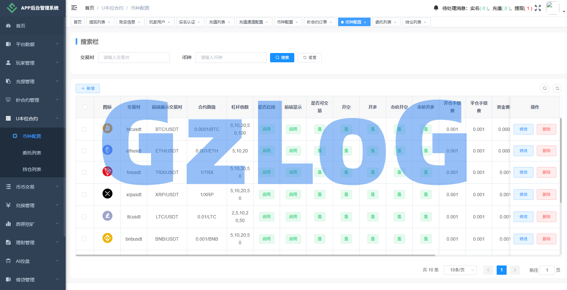567x290 pixels.
Task: Collapse sidebar with hamburger menu icon
Action: [x=74, y=8]
